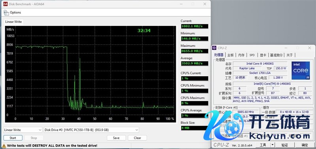Image resolution: width=316 pixels, height=149 pixels.
Task: Click the Options toolbar icon
Action: pyautogui.click(x=6, y=13)
